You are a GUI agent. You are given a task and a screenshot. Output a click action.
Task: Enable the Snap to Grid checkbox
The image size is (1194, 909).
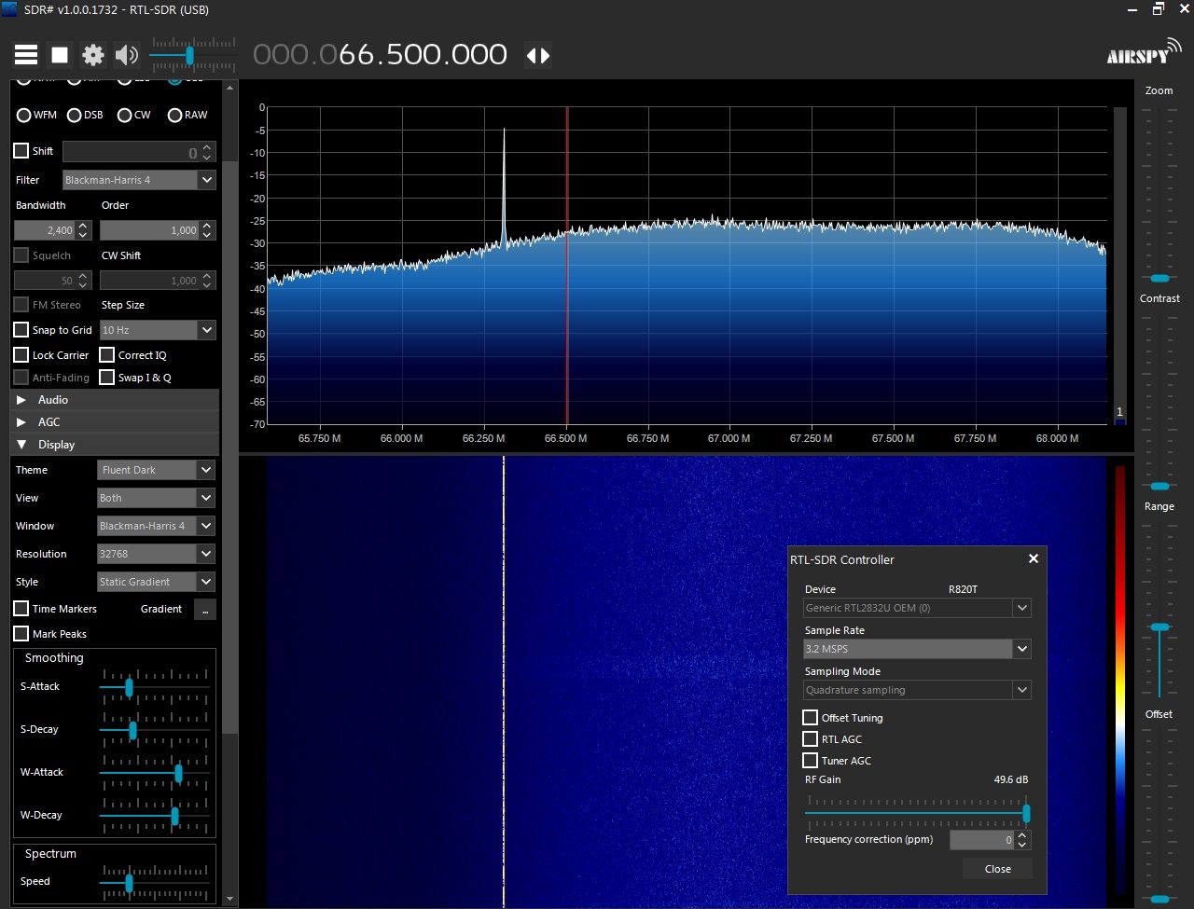coord(21,330)
